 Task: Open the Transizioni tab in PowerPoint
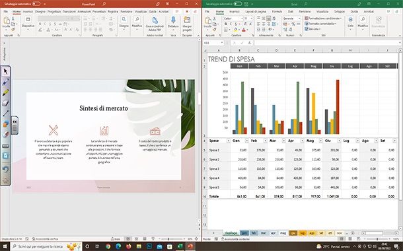[x=69, y=12]
